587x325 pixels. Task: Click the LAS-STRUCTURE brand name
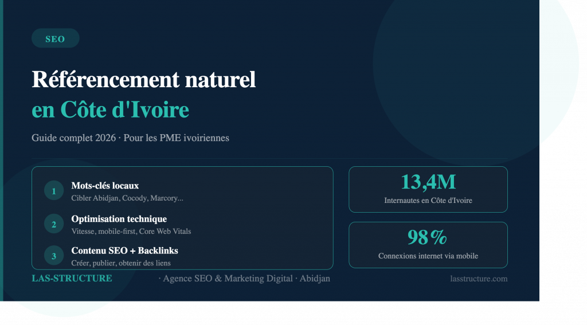pos(72,278)
